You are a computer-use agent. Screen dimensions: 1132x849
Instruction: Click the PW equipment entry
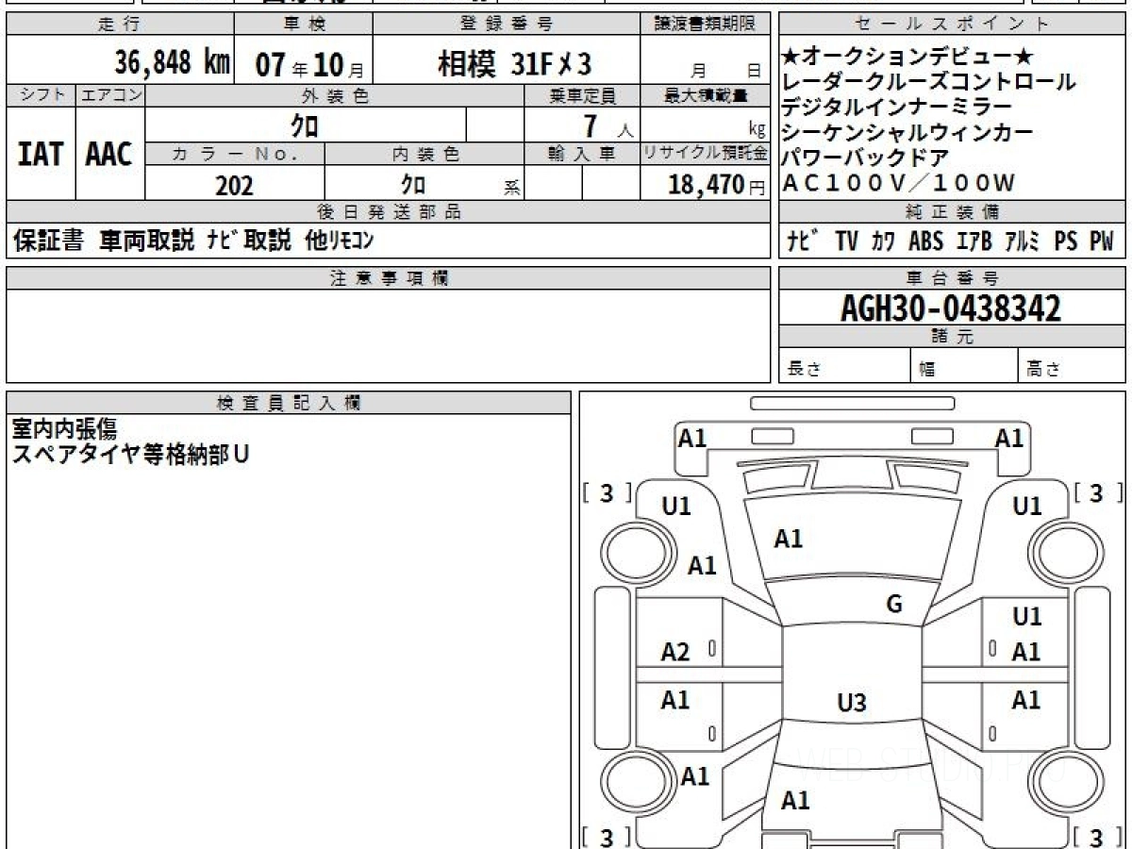1101,241
